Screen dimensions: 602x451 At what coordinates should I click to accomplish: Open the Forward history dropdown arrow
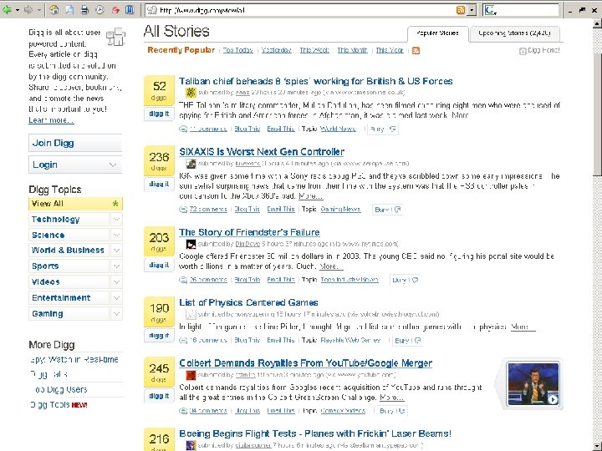click(x=39, y=10)
